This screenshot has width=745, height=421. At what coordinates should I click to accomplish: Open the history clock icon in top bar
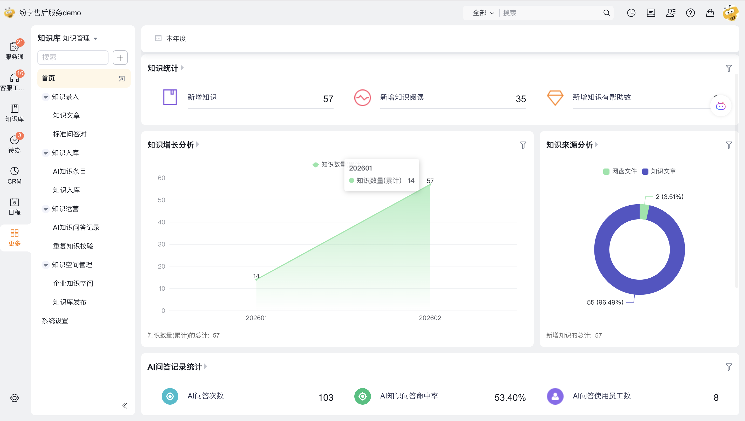coord(631,13)
